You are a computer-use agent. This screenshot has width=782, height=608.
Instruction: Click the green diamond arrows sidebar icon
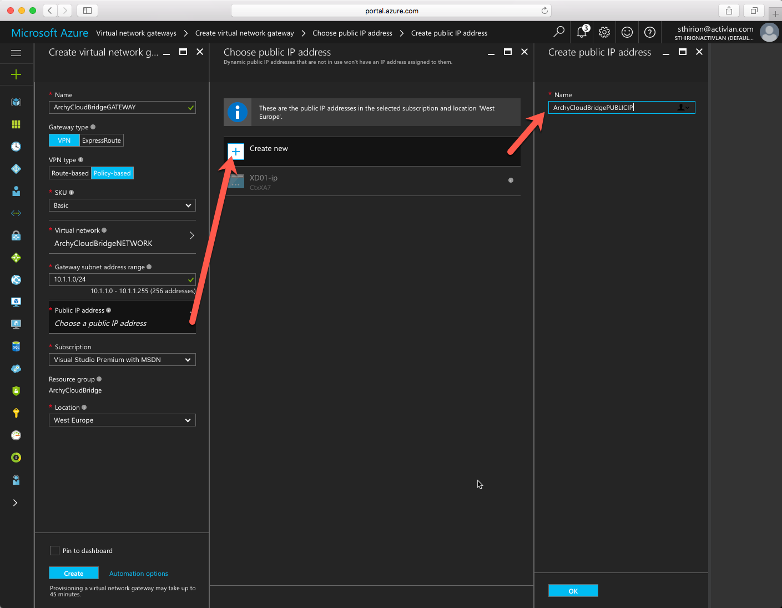[16, 258]
